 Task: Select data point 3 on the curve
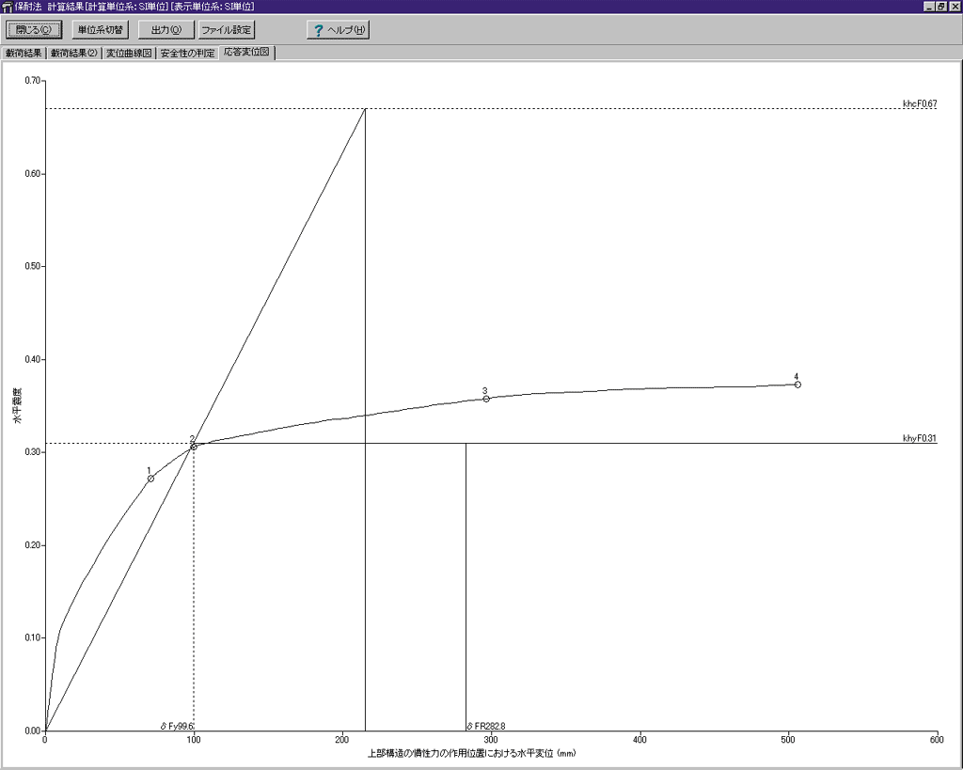(486, 399)
